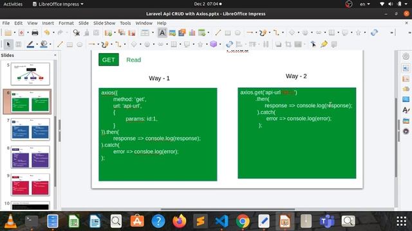Select slide 7 thumbnail with blue boxes
The width and height of the screenshot is (412, 231).
pos(30,129)
